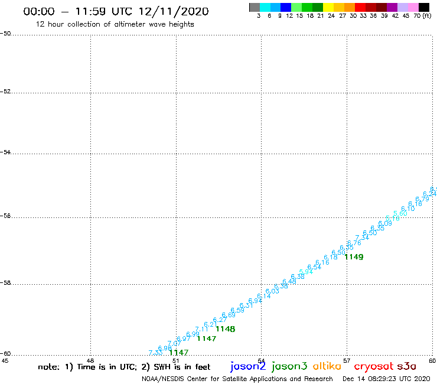Screen dimensions: 437x384
Task: Click the wave height value "6.14"
Action: tap(264, 296)
